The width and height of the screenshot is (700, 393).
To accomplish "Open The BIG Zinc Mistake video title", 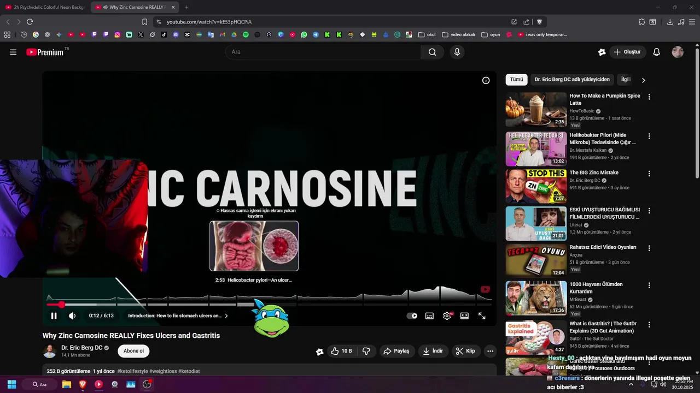I will click(593, 172).
